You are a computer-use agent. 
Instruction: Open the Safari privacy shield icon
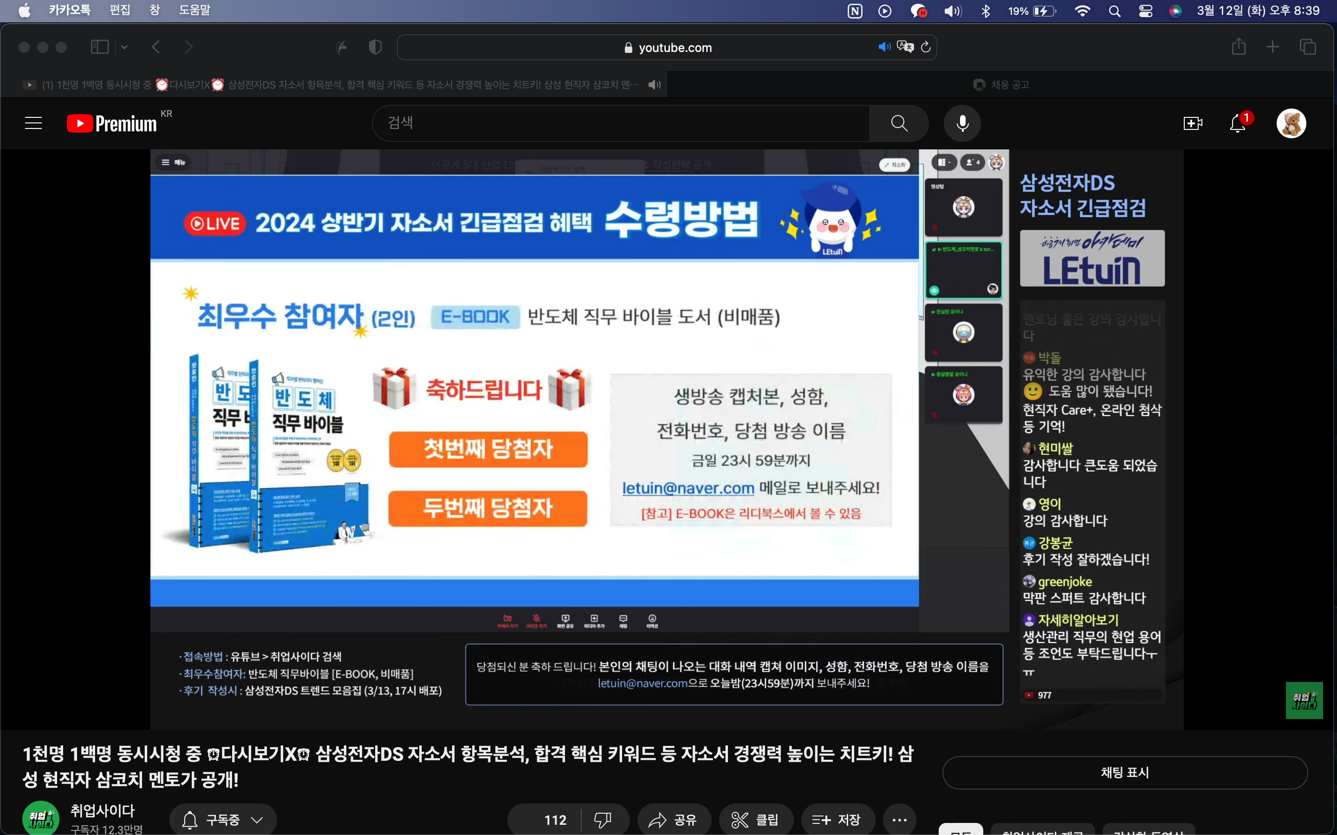pyautogui.click(x=375, y=47)
